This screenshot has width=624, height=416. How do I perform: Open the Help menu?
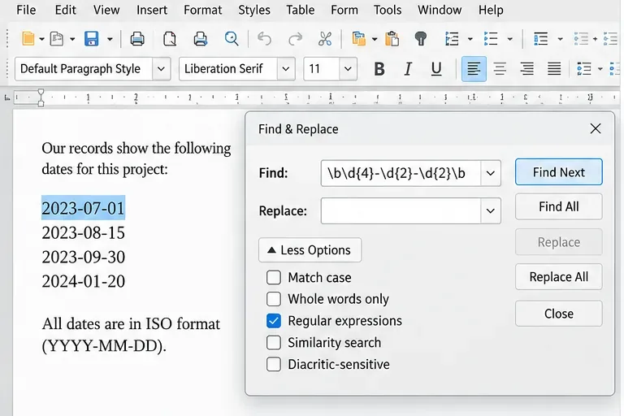coord(491,10)
